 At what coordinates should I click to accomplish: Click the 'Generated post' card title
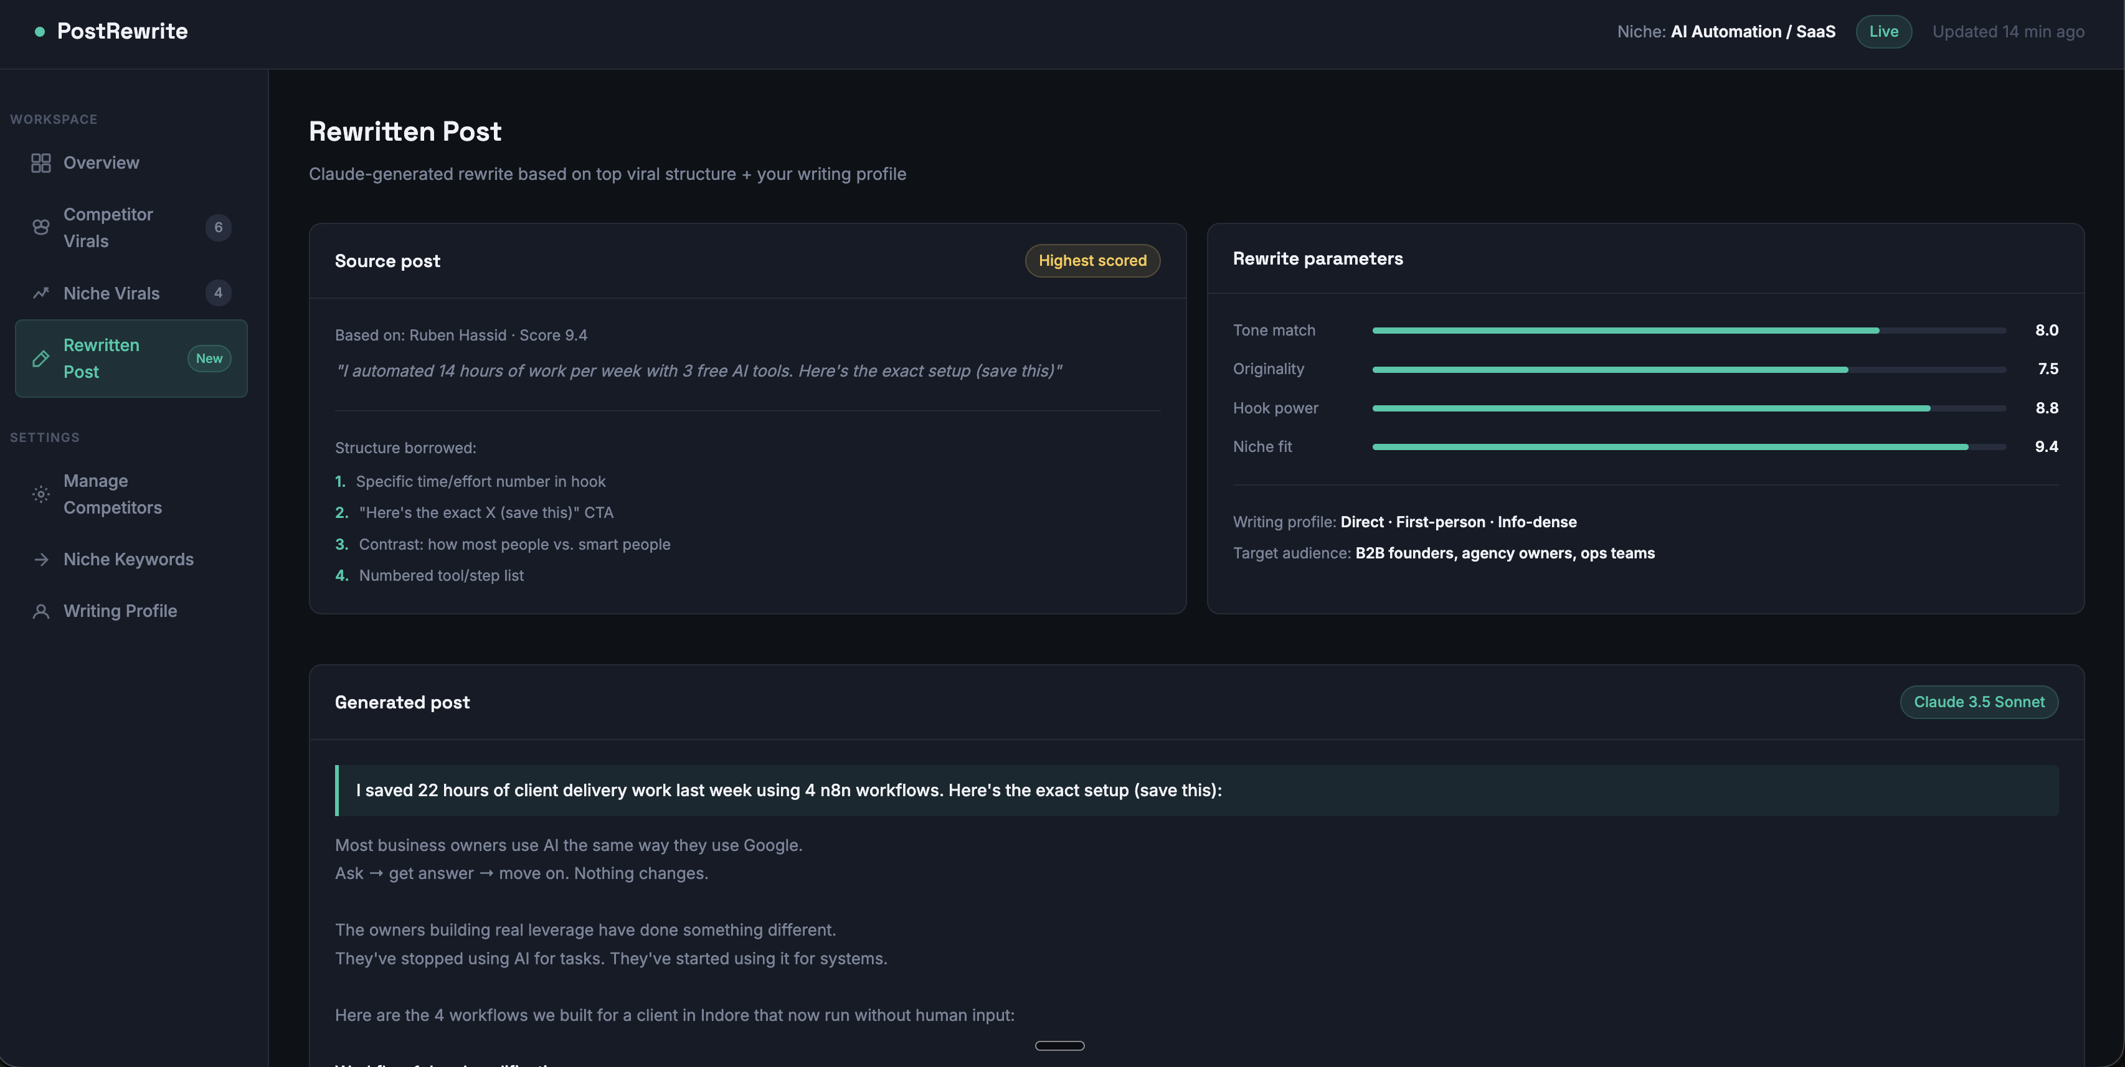tap(402, 703)
